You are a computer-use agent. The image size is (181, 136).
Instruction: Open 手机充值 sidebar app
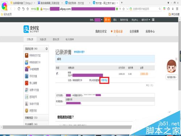click(x=31, y=76)
